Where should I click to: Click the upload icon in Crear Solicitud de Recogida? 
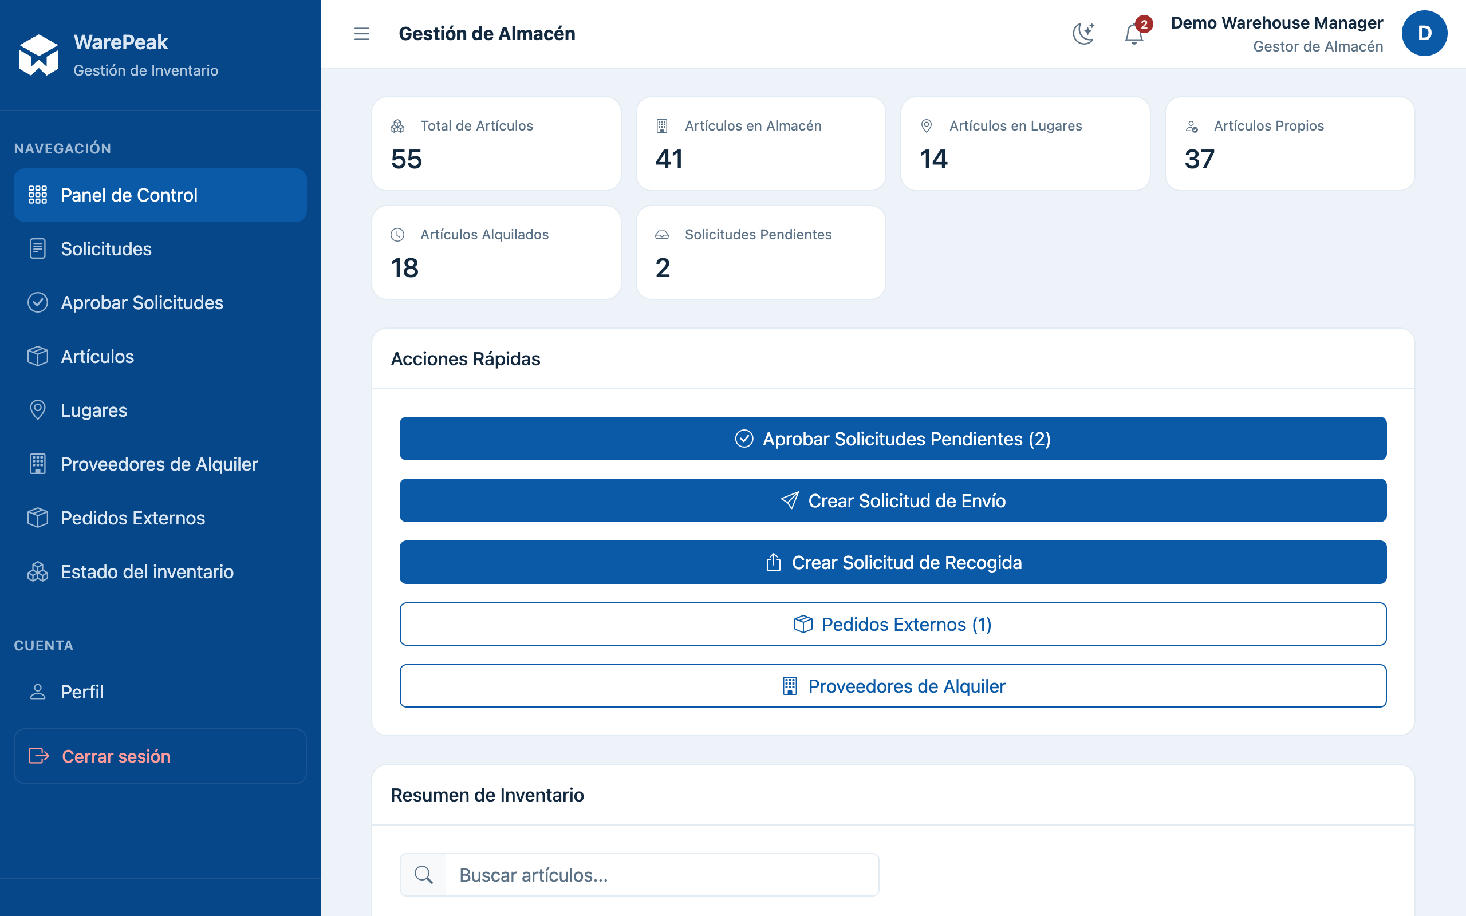tap(774, 562)
